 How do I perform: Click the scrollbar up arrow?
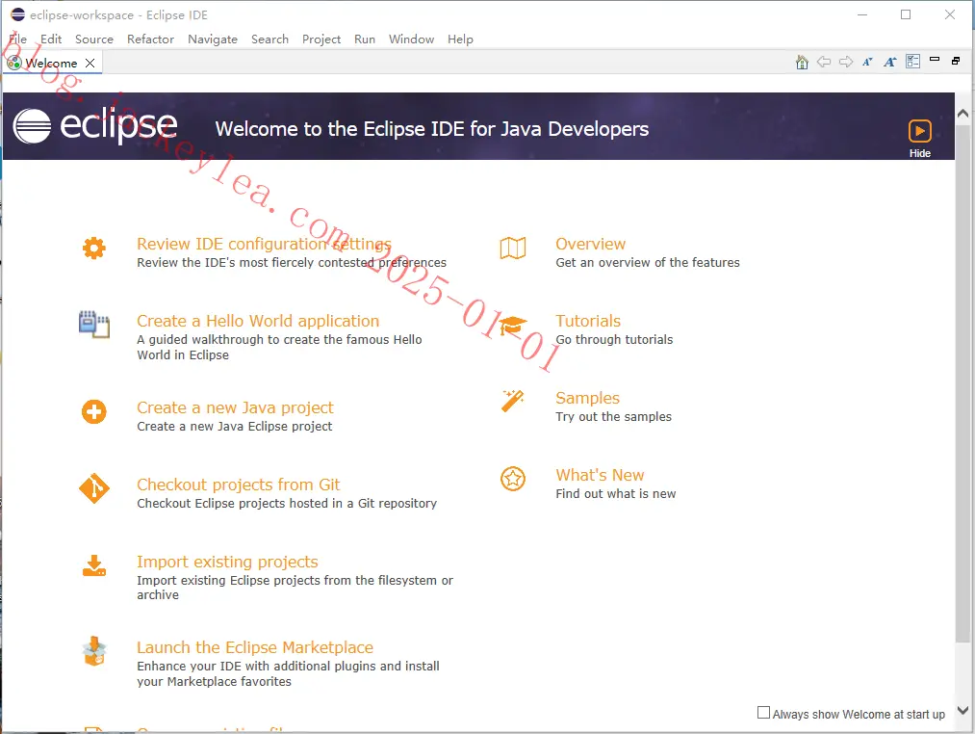point(962,114)
